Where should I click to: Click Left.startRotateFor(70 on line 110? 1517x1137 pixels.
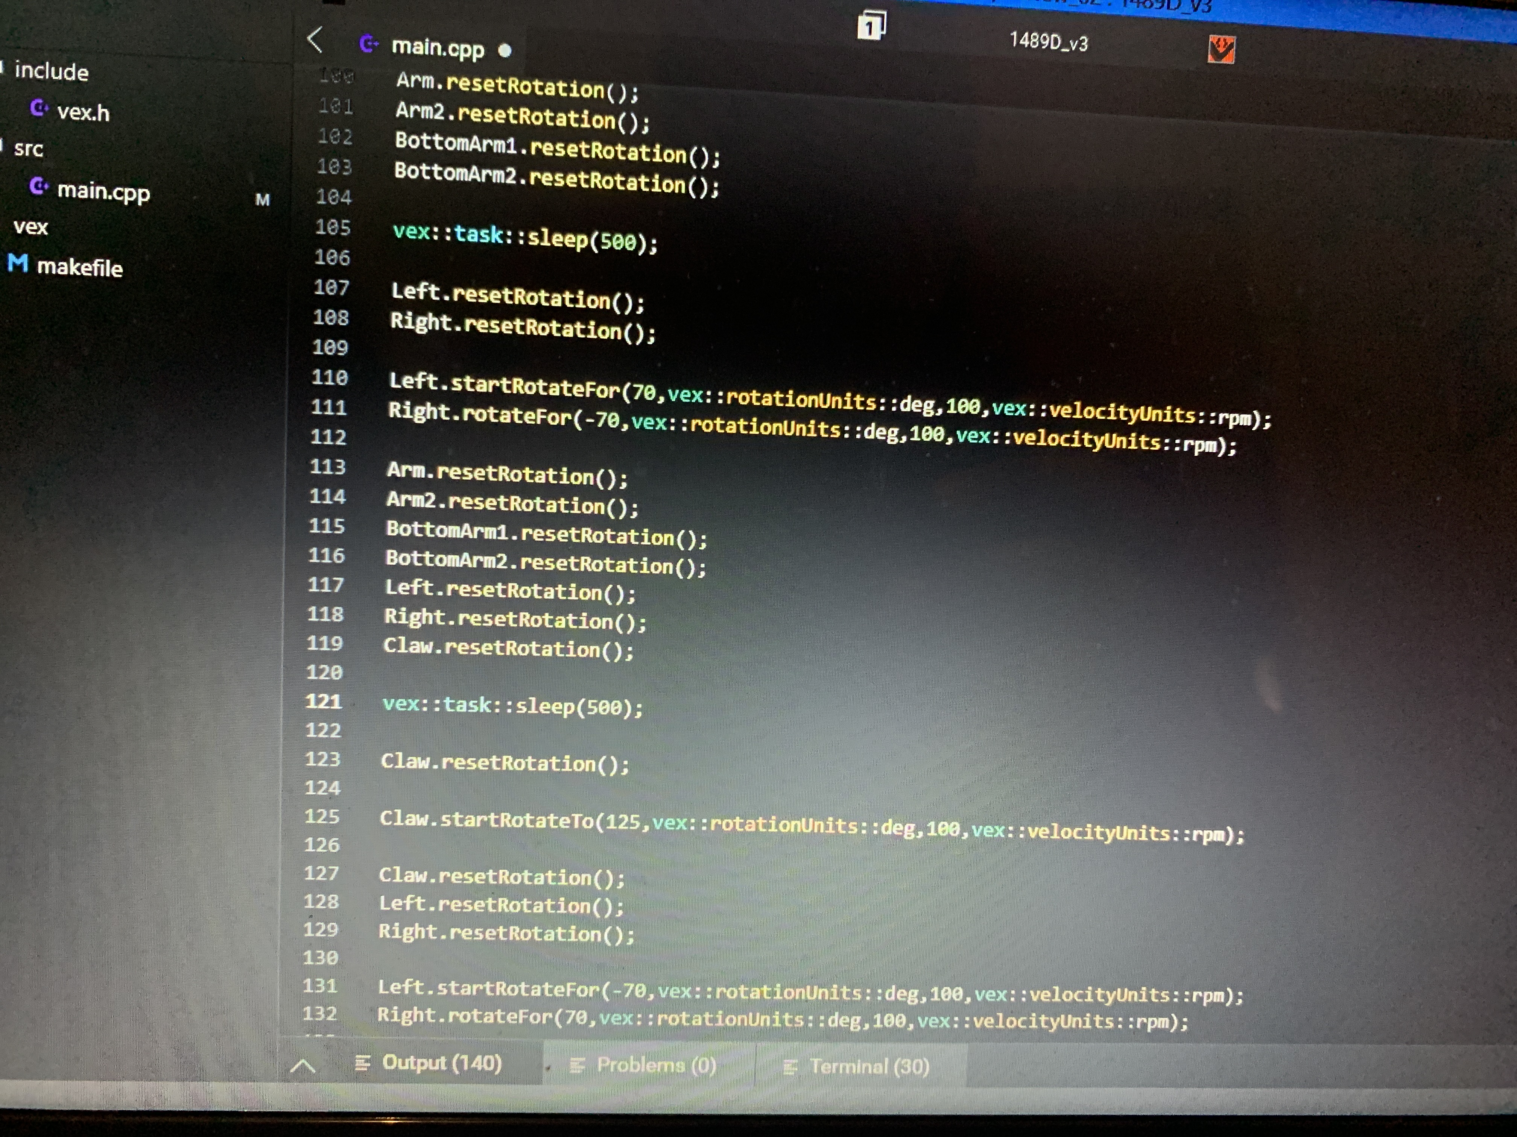pyautogui.click(x=522, y=386)
